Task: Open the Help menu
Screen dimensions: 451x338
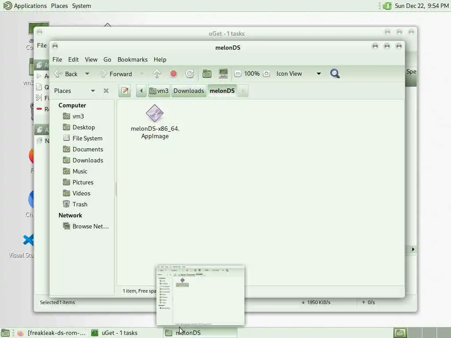Action: point(159,59)
